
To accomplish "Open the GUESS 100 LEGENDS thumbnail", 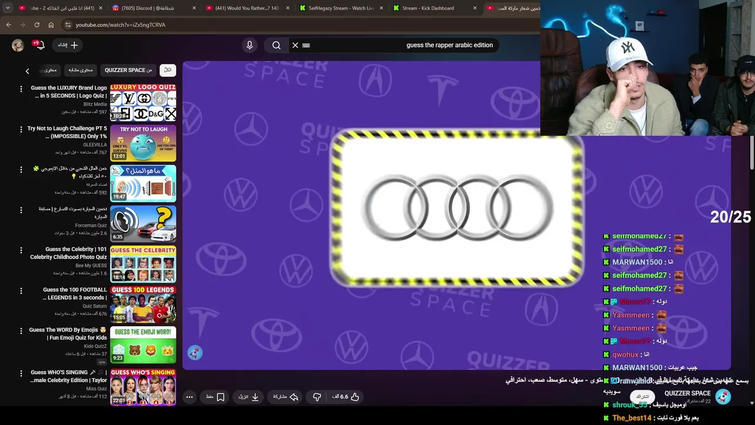I will pyautogui.click(x=143, y=304).
